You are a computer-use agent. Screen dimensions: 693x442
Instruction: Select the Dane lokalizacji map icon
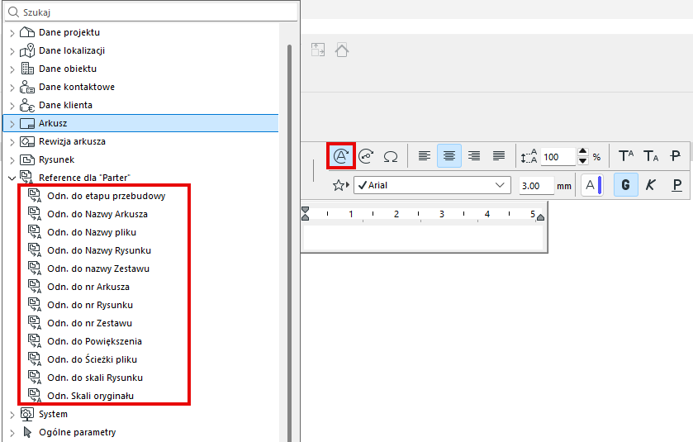coord(27,50)
